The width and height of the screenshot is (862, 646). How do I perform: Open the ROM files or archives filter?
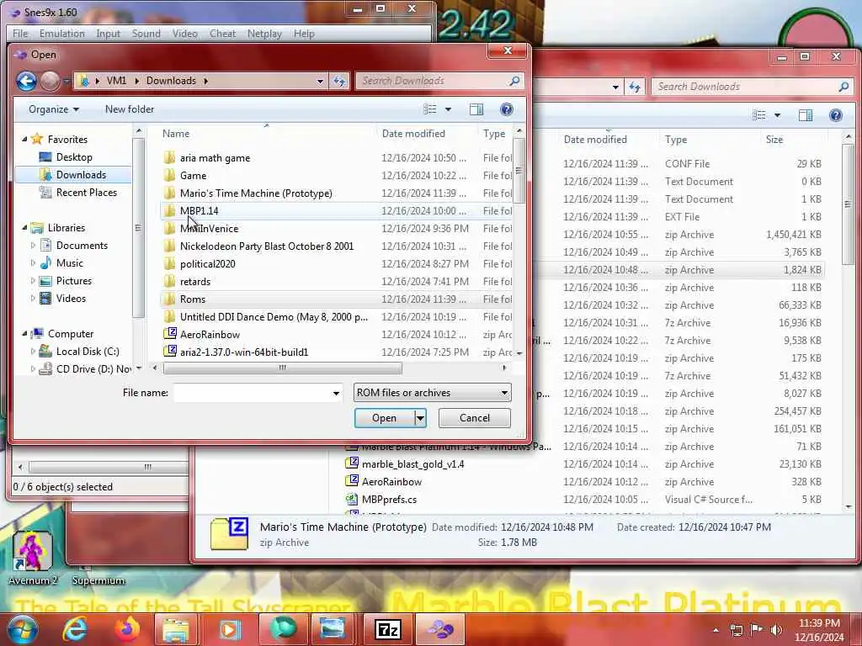tap(432, 393)
